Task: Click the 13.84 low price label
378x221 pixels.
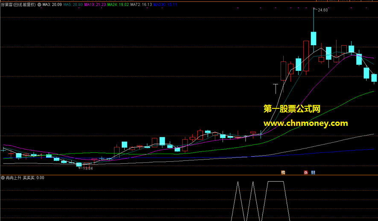Action: (88, 169)
